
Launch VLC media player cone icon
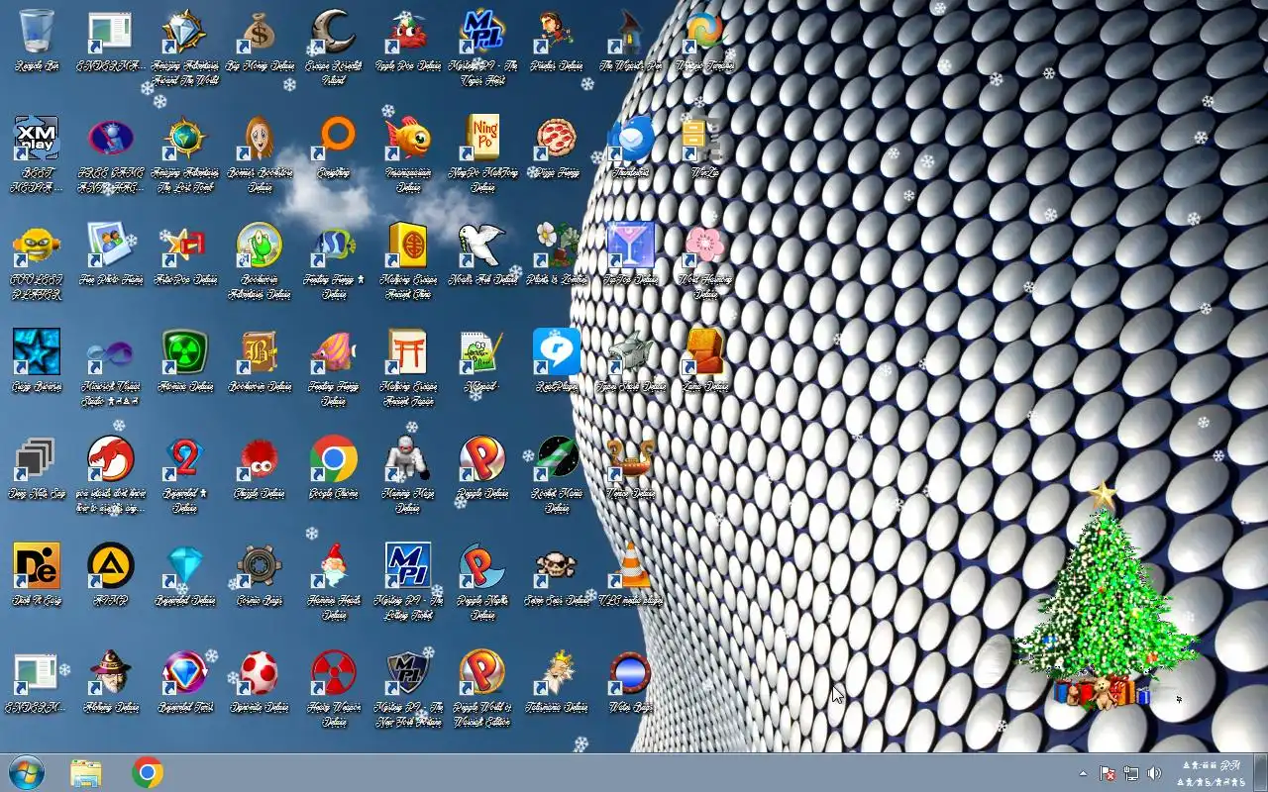(631, 566)
